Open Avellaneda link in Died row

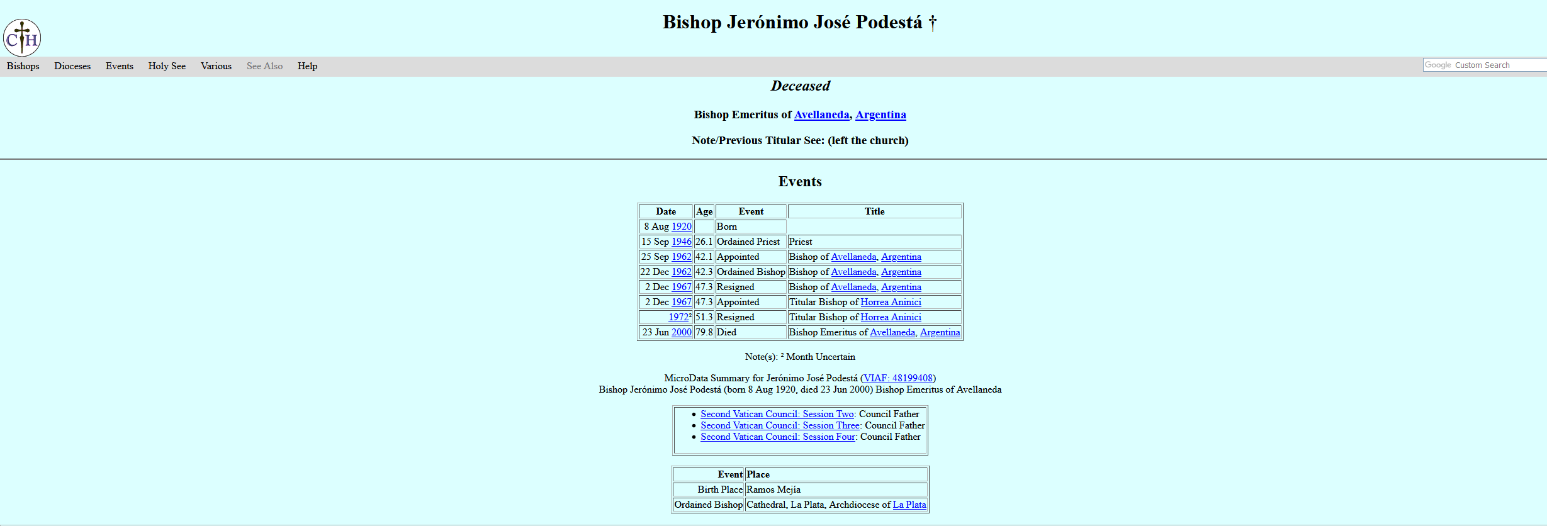click(x=892, y=332)
